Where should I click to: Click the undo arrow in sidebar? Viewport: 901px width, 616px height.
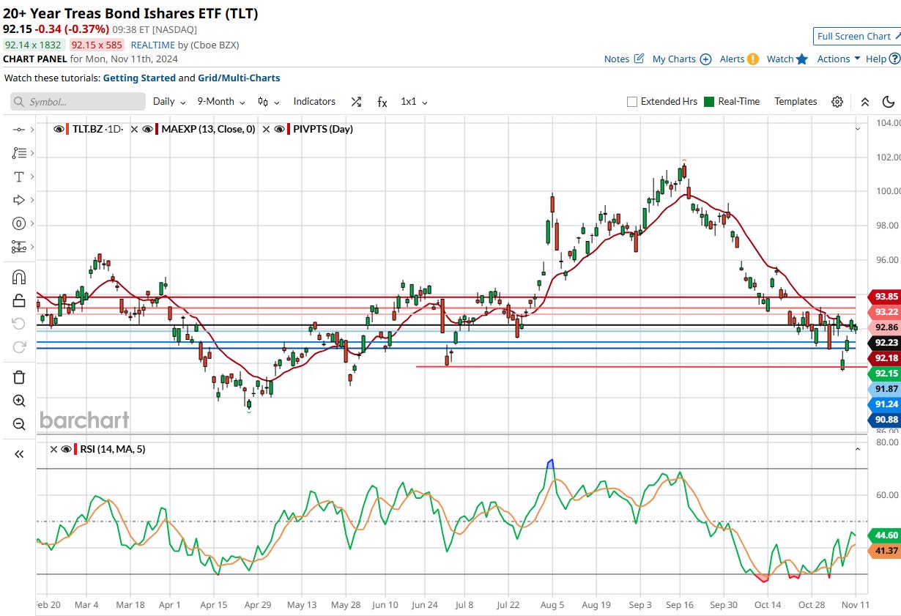pos(19,324)
